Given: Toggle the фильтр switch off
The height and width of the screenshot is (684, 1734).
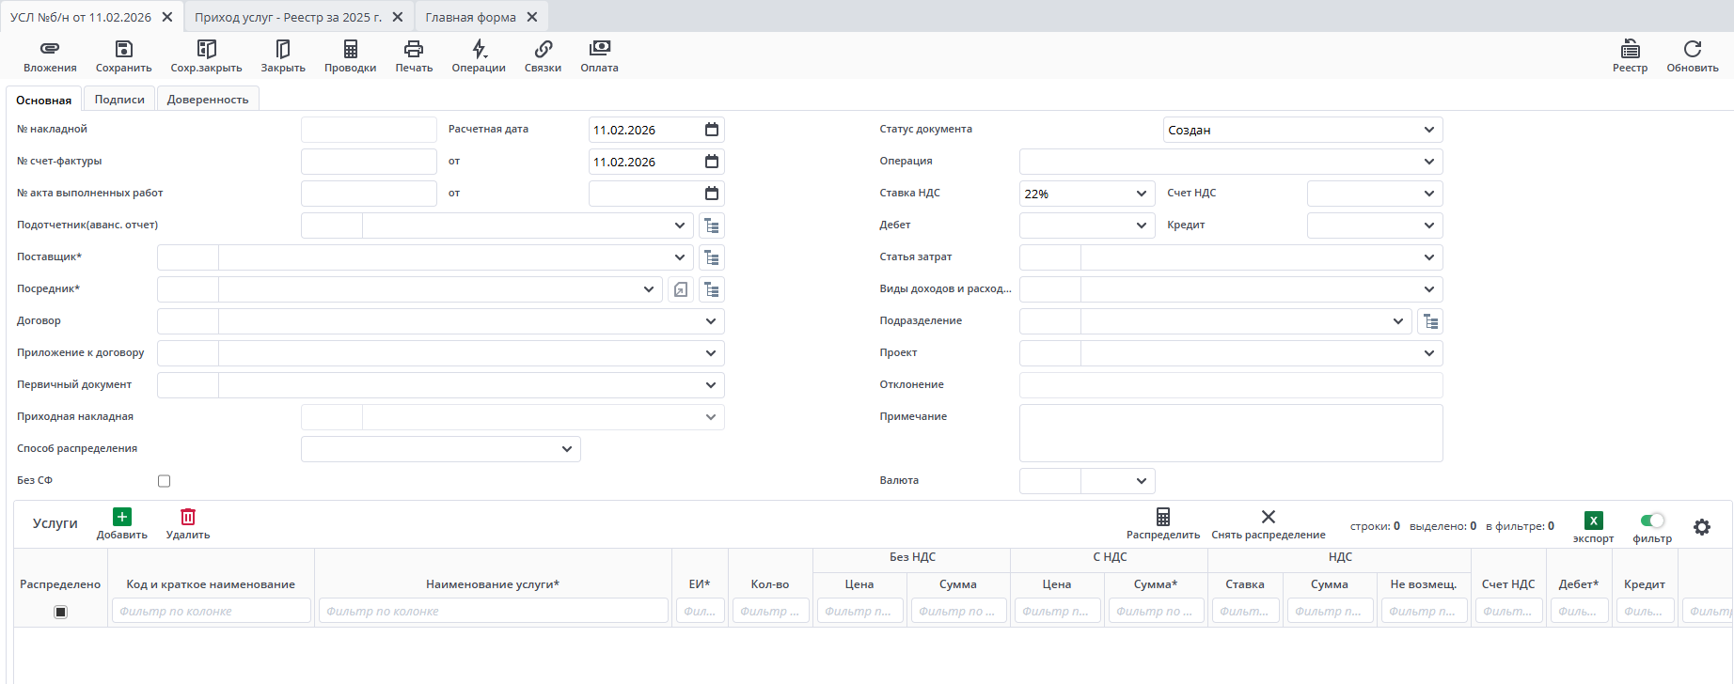Looking at the screenshot, I should tap(1651, 521).
